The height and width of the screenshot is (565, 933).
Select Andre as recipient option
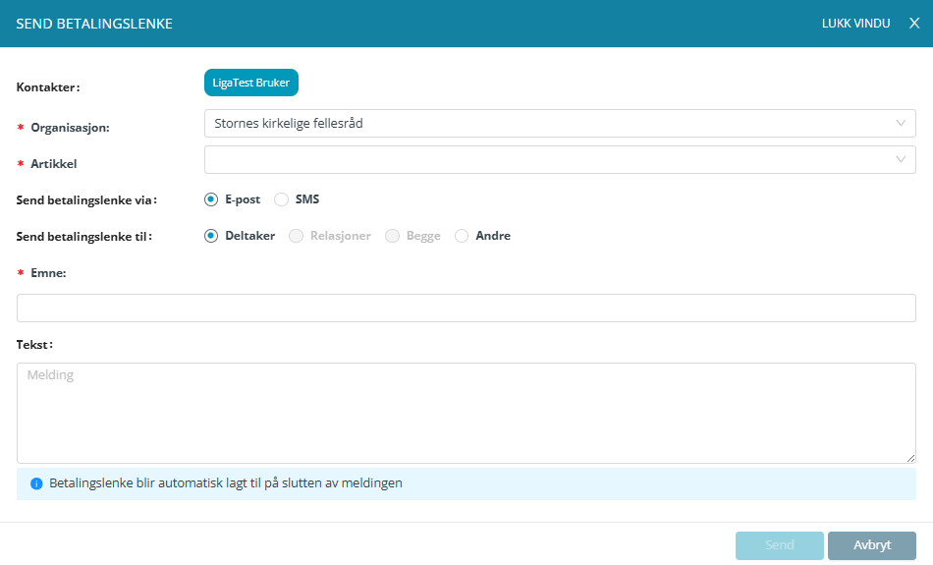(x=462, y=236)
